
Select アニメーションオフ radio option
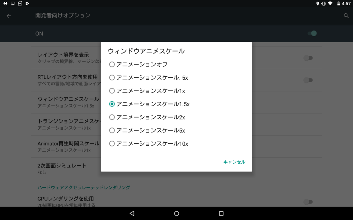tap(112, 64)
